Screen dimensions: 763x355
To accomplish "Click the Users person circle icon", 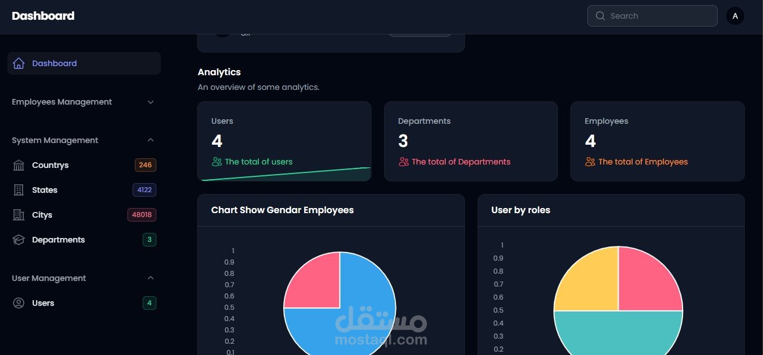I will tap(19, 303).
